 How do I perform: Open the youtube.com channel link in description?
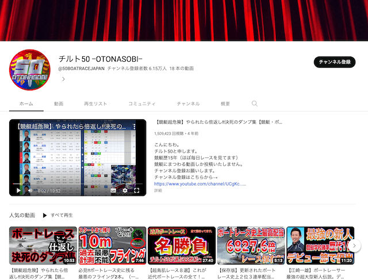(x=200, y=184)
